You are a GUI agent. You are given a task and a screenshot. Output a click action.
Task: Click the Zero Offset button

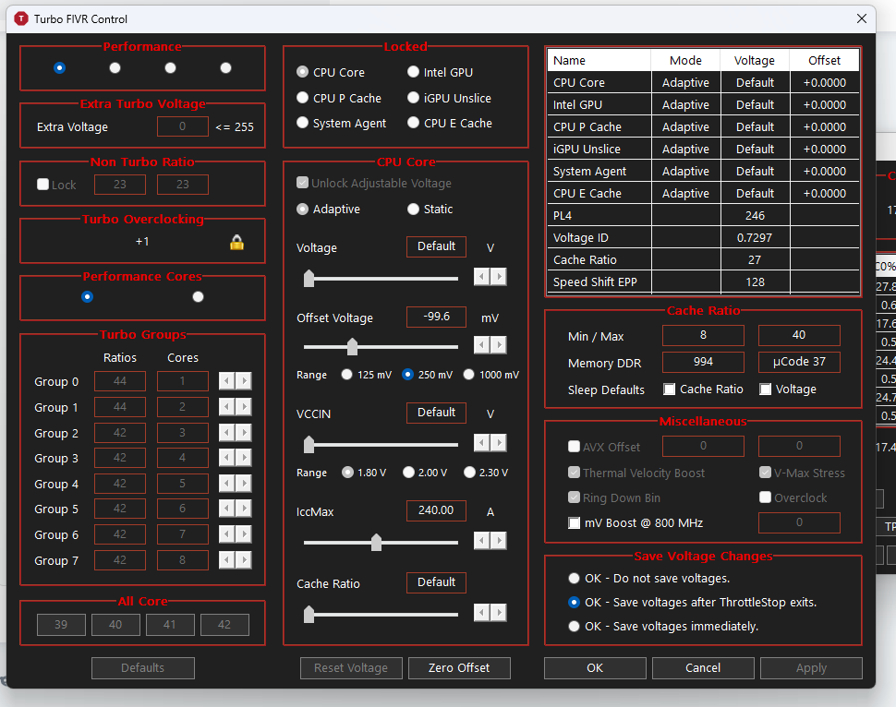(x=459, y=668)
